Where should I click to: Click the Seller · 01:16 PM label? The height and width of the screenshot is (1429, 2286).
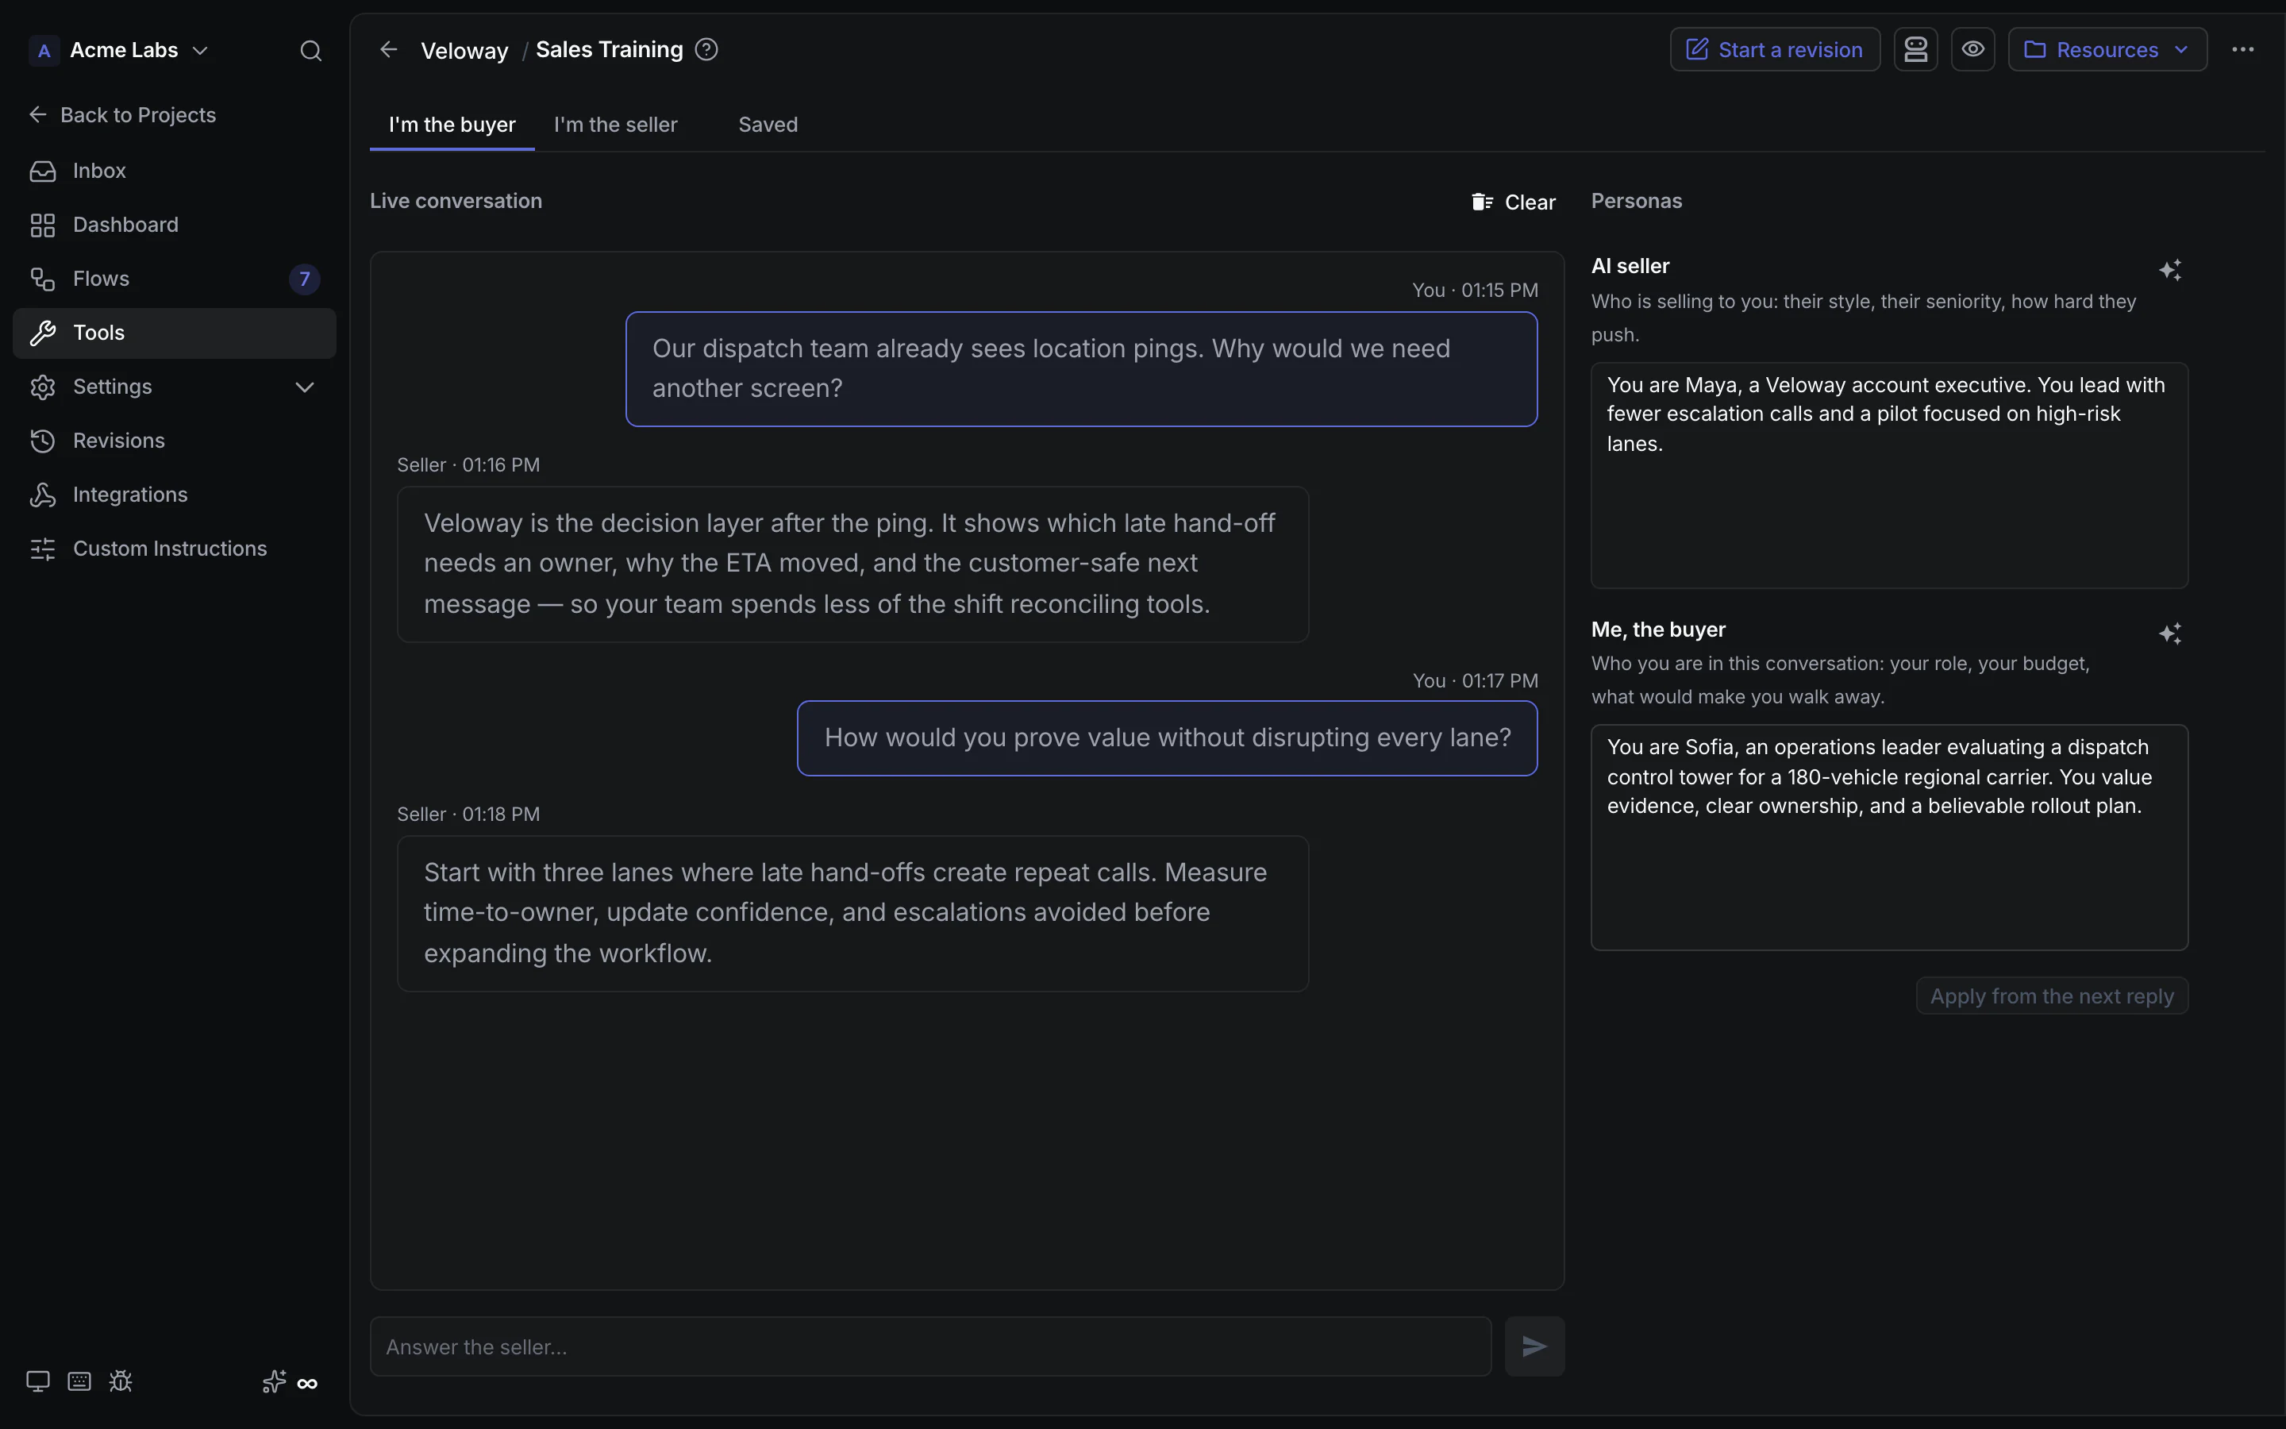(x=468, y=465)
